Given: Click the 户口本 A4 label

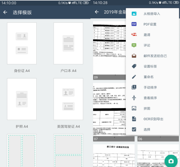Looking at the screenshot, I should pos(68,71).
